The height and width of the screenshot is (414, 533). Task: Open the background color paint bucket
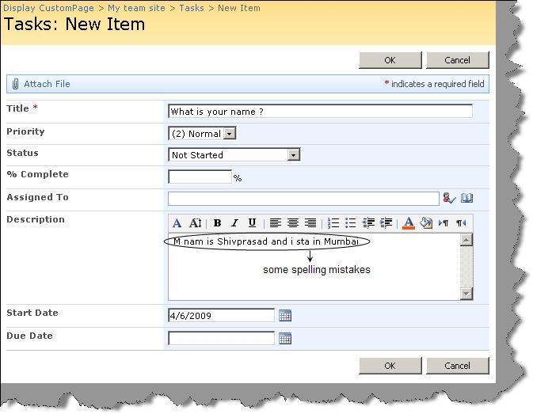click(426, 223)
